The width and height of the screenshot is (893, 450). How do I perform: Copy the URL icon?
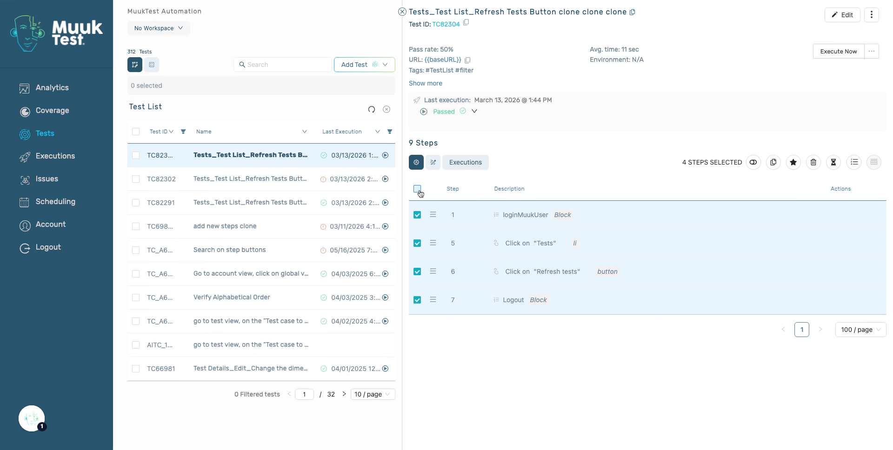(x=468, y=60)
